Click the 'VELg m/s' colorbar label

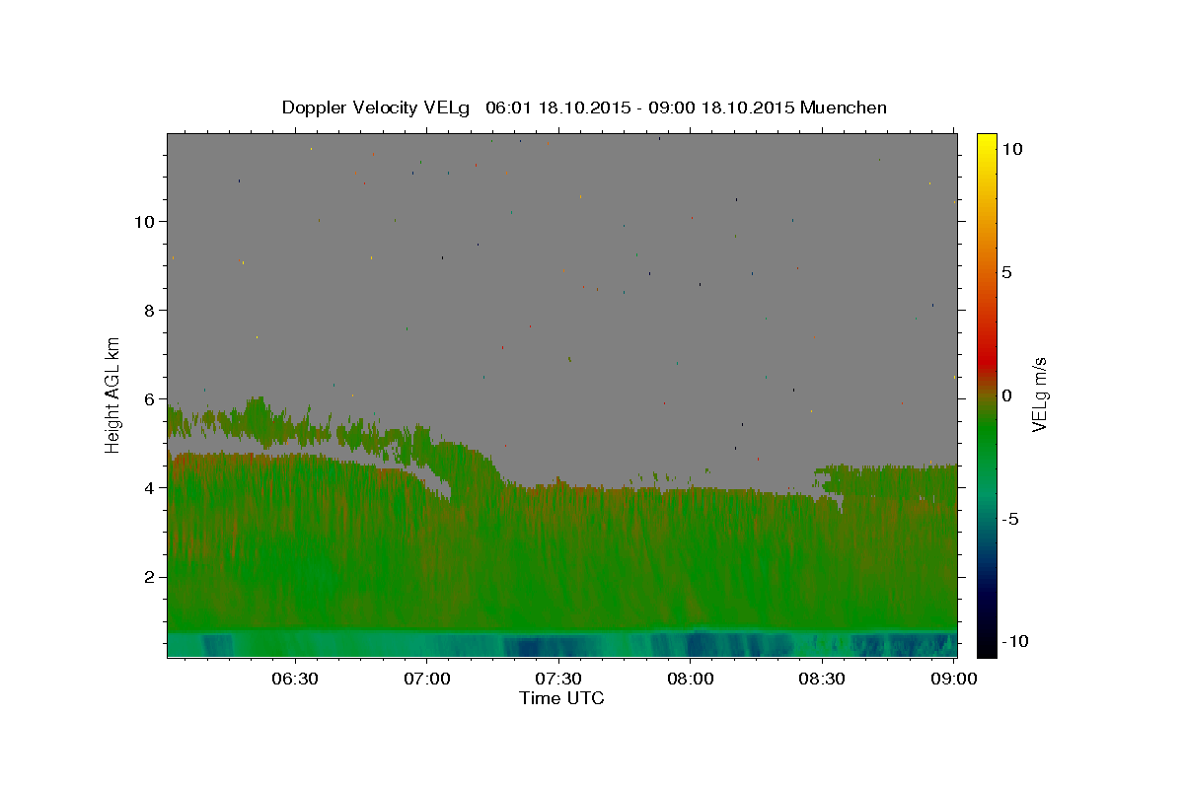click(x=1039, y=394)
